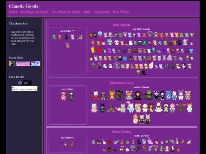This screenshot has width=206, height=154.
Task: Click the dark chocolate bunny with gold spots
Action: (x=110, y=149)
